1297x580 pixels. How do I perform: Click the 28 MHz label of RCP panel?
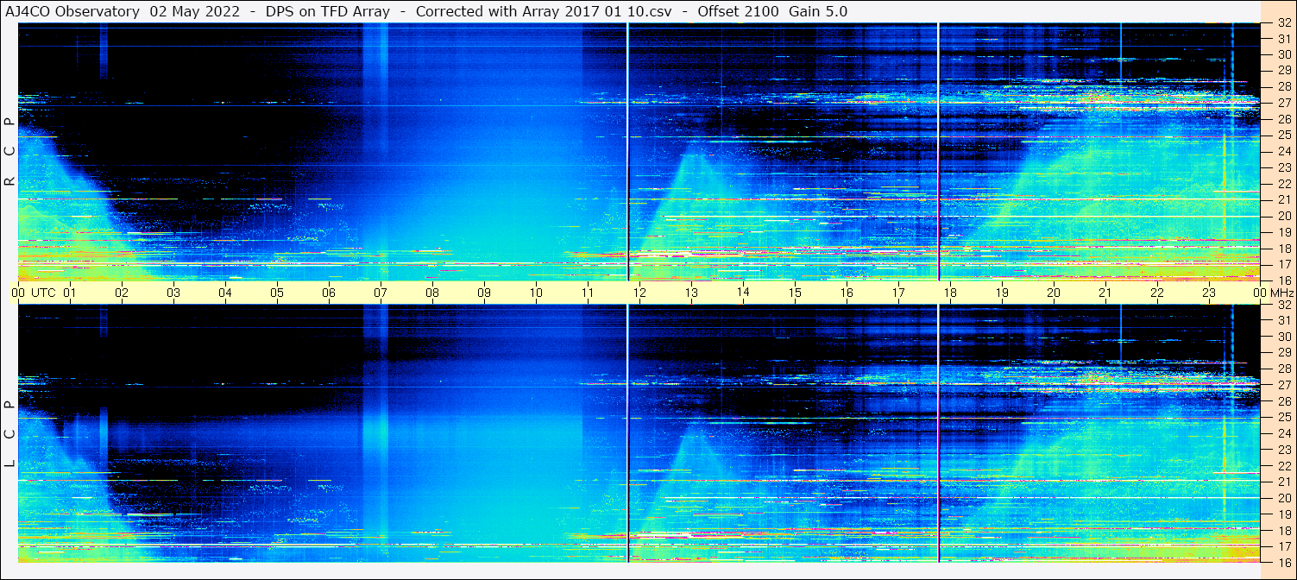click(1283, 86)
